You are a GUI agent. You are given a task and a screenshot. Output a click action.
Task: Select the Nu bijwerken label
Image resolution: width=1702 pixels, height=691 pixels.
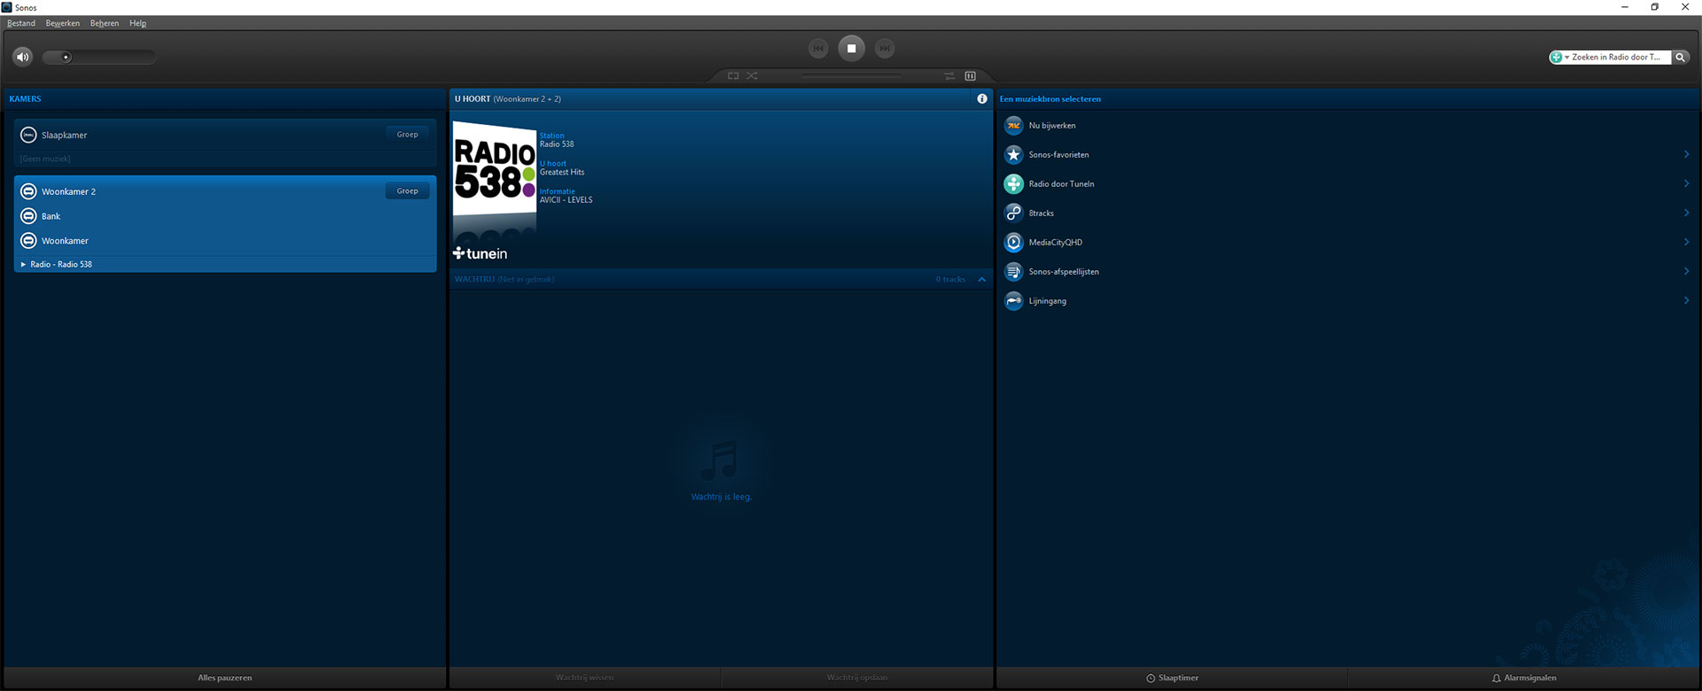[x=1052, y=126]
